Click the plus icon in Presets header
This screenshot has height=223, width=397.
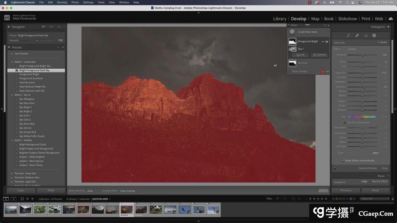pos(63,47)
